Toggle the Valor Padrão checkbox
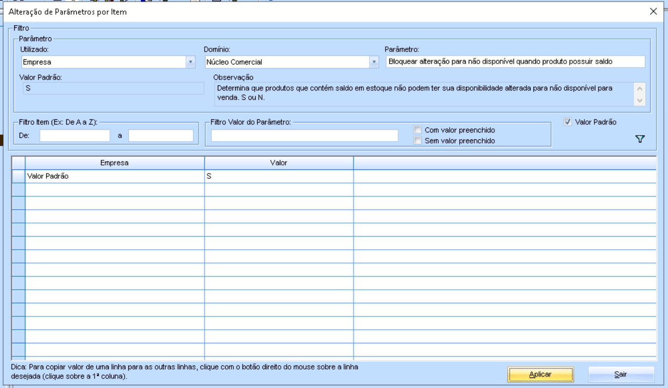 [x=568, y=122]
